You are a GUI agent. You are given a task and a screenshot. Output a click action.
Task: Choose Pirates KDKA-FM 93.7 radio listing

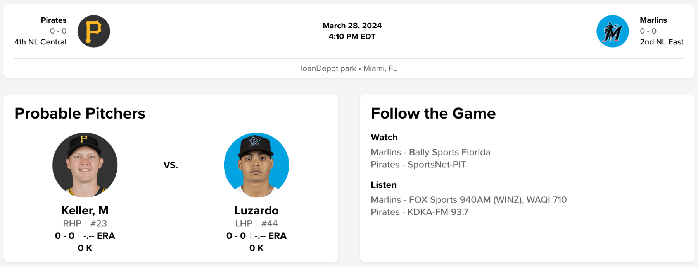tap(419, 212)
